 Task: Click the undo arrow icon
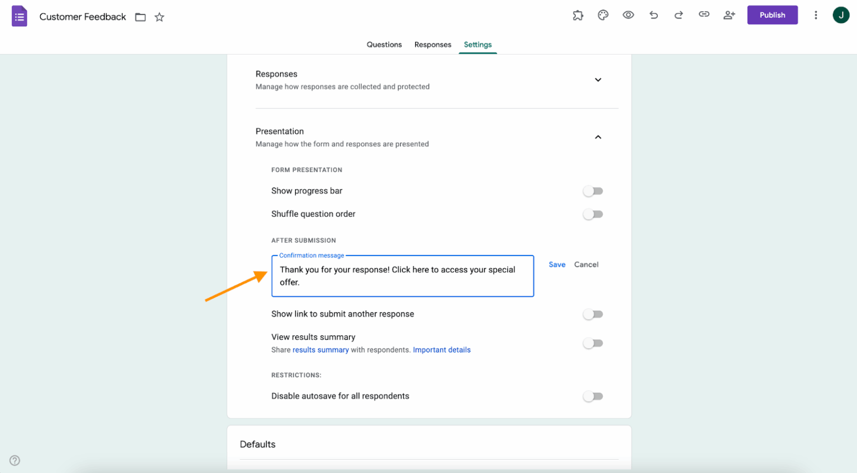(653, 15)
